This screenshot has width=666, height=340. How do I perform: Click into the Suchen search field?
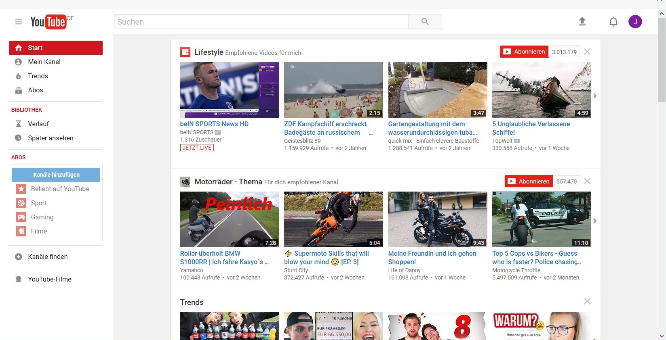click(x=261, y=22)
